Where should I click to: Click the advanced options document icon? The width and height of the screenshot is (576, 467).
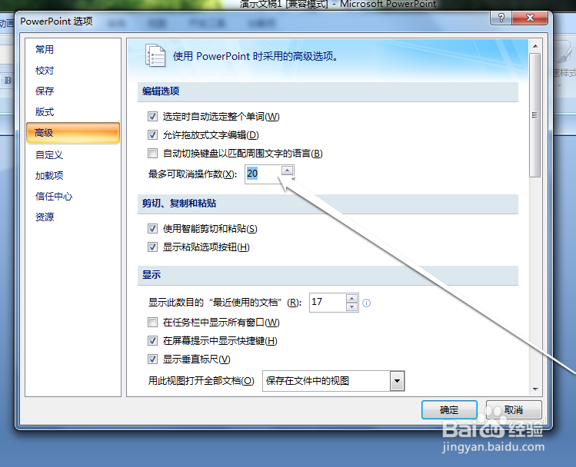coord(155,55)
